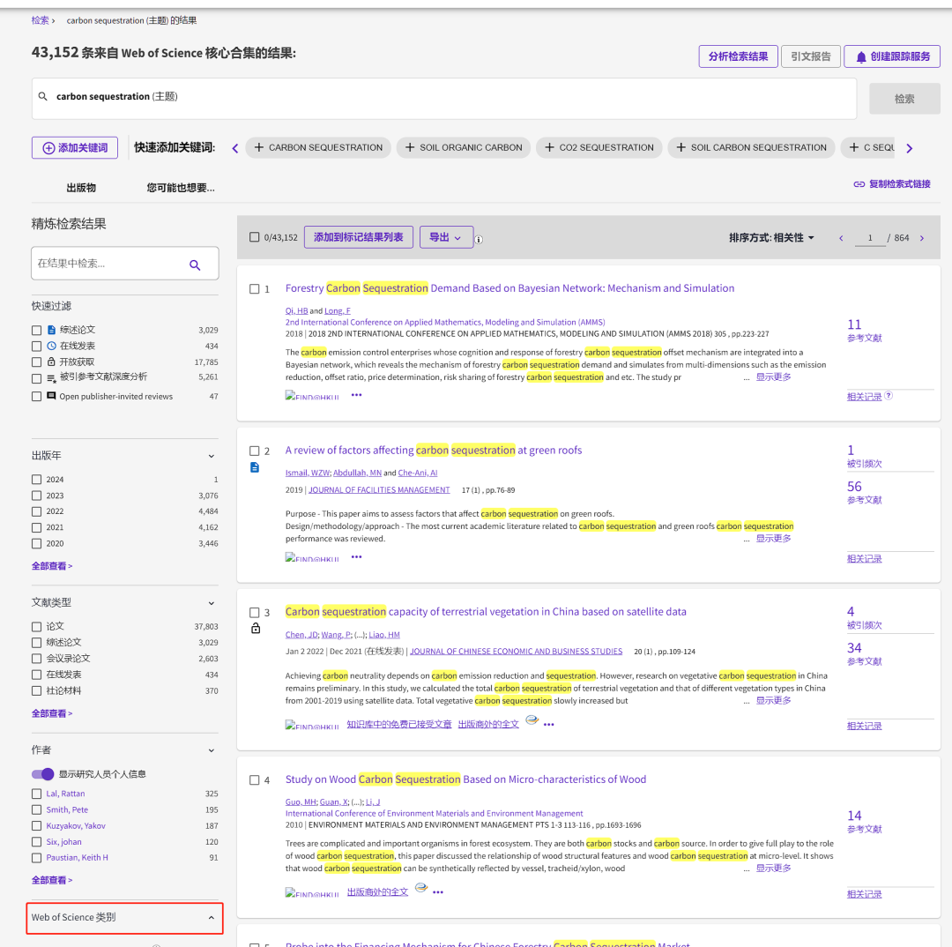This screenshot has width=952, height=947.
Task: Select checkbox for result 2
Action: (255, 451)
